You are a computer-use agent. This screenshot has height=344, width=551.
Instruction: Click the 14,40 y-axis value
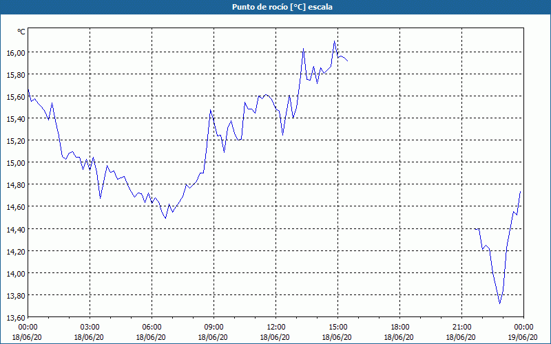(16, 229)
